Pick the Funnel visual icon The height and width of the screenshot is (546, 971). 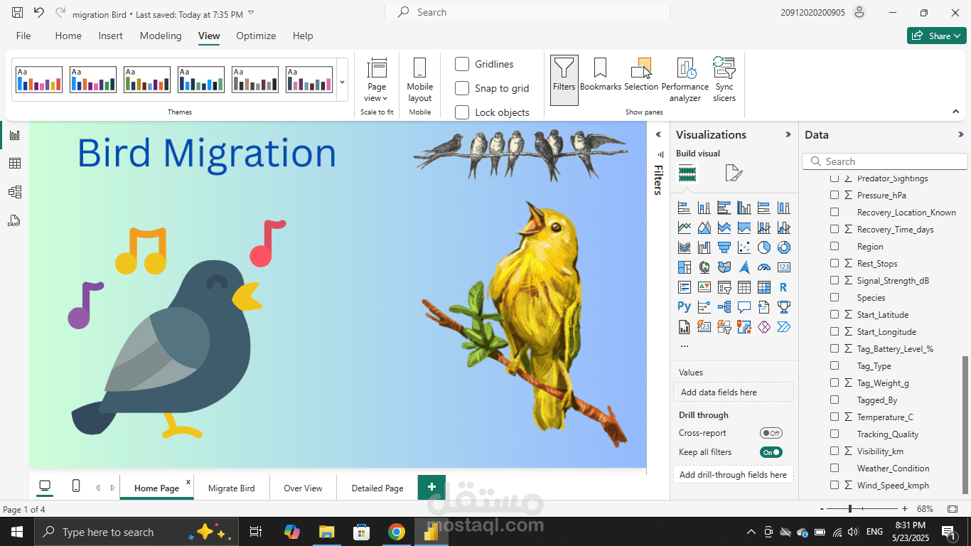724,247
